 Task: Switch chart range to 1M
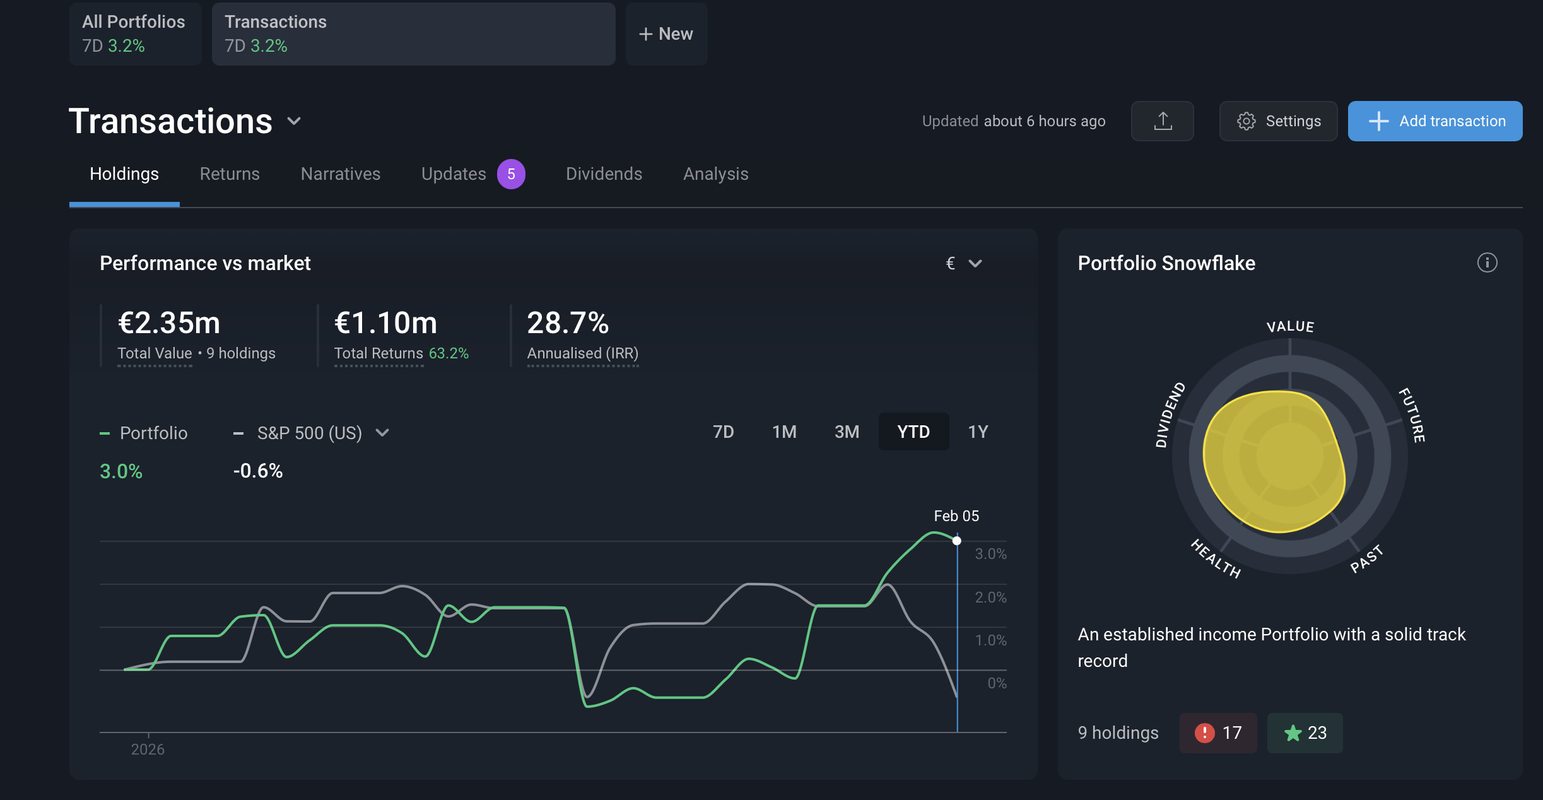(784, 432)
